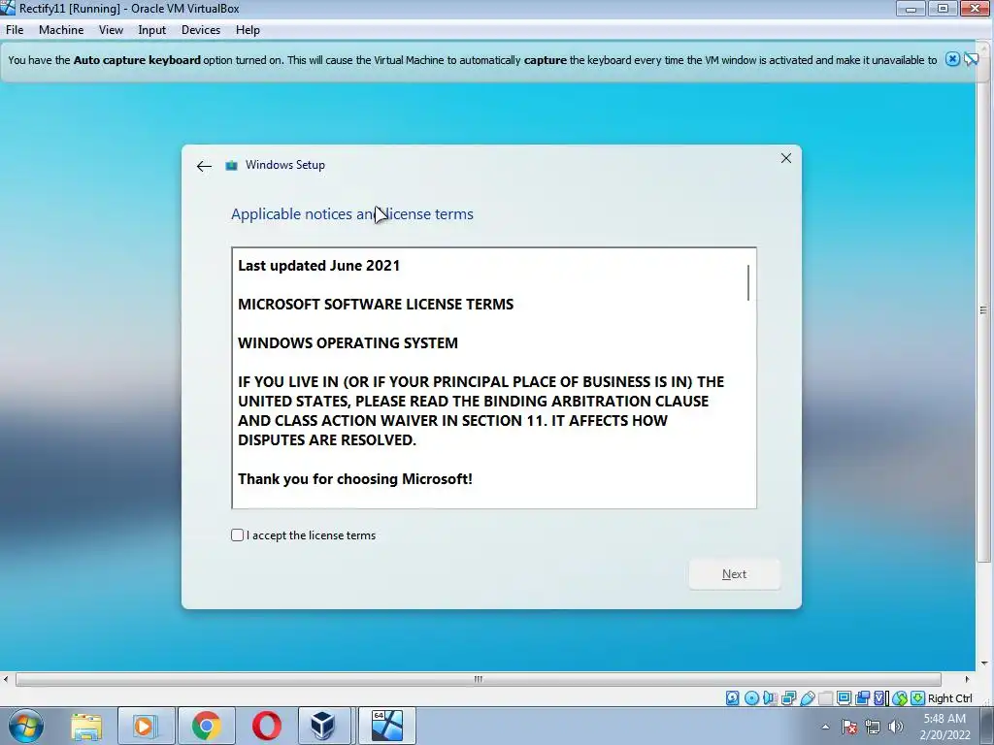994x745 pixels.
Task: Click the VirtualBox window title bar icon
Action: (8, 8)
